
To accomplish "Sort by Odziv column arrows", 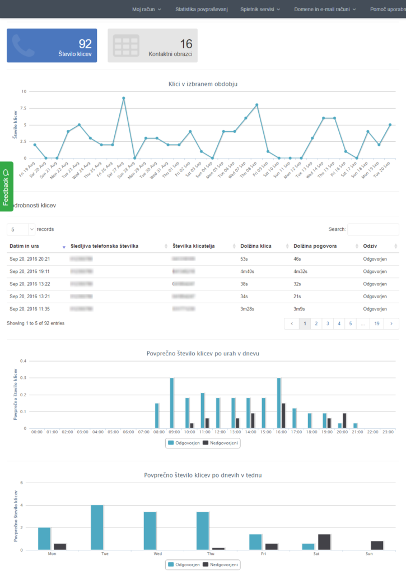I will click(395, 247).
